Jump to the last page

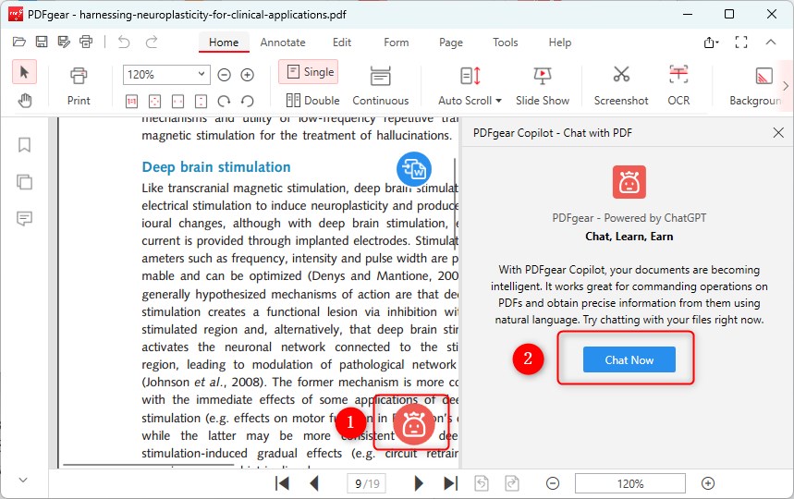pos(450,483)
